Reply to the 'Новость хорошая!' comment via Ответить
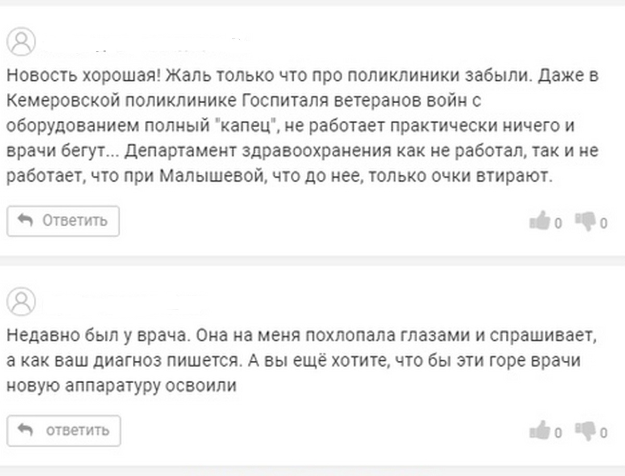This screenshot has height=476, width=625. (63, 221)
